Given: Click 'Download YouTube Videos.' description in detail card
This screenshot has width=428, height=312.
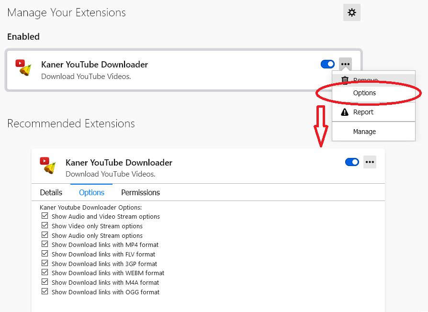Looking at the screenshot, I should coord(111,174).
